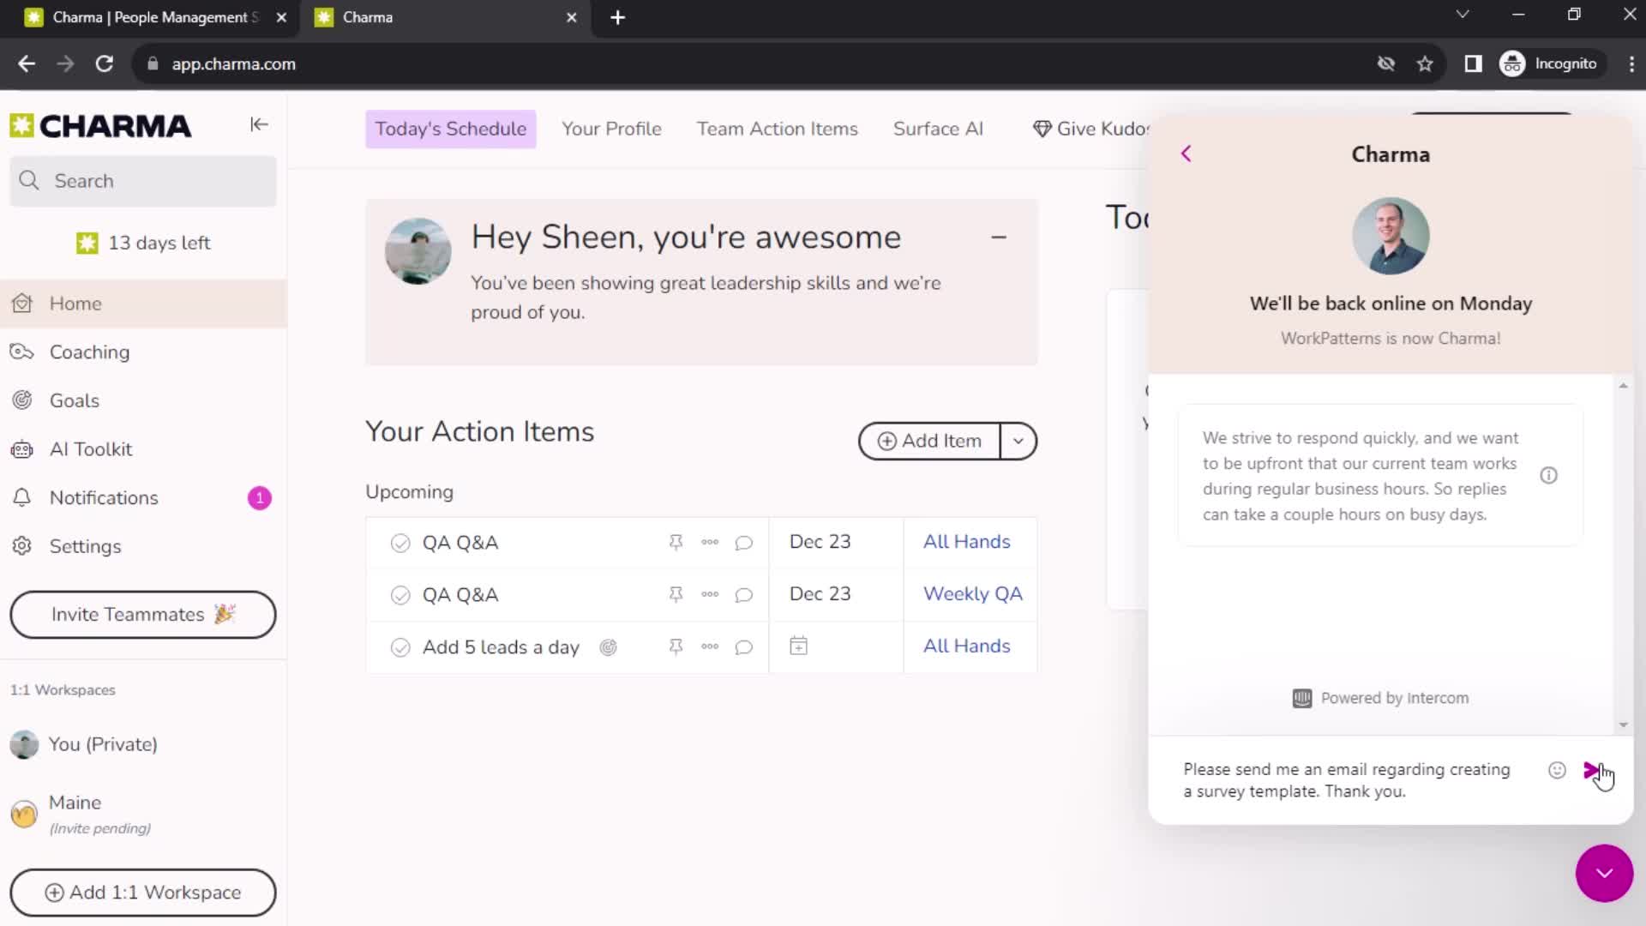
Task: Click Add Item button
Action: pos(930,441)
